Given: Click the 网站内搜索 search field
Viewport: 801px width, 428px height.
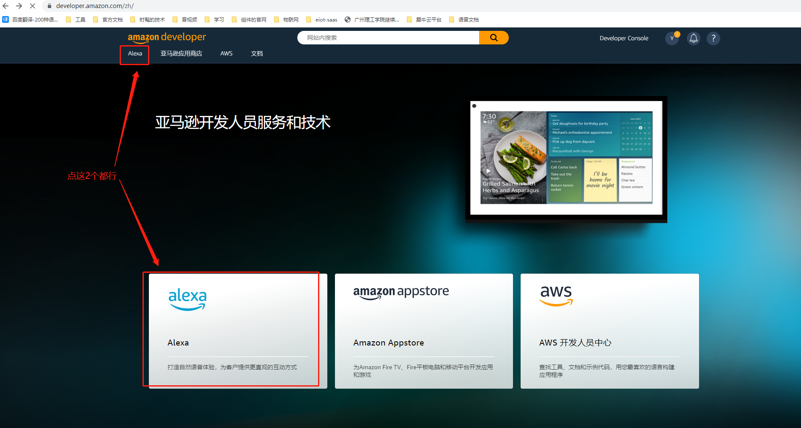Looking at the screenshot, I should [388, 38].
